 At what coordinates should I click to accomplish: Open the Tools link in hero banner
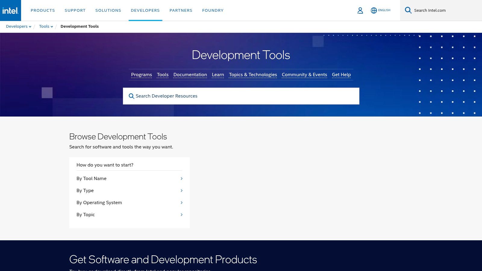163,75
